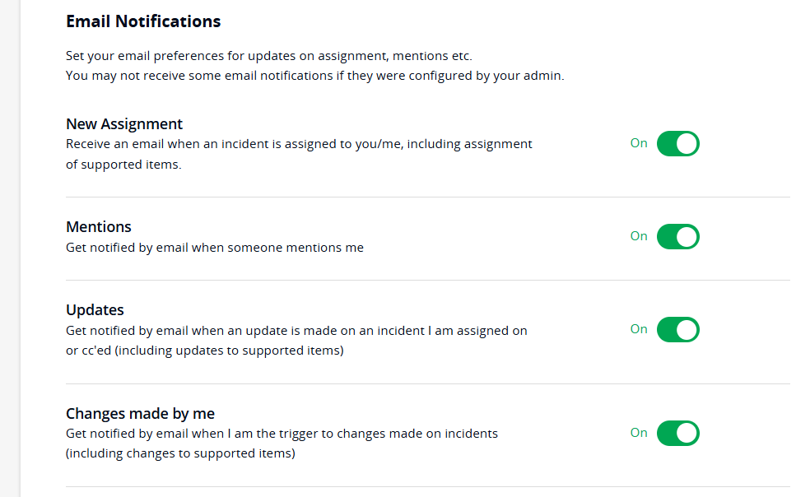Click the admin-configured notifications notice line

pos(314,76)
